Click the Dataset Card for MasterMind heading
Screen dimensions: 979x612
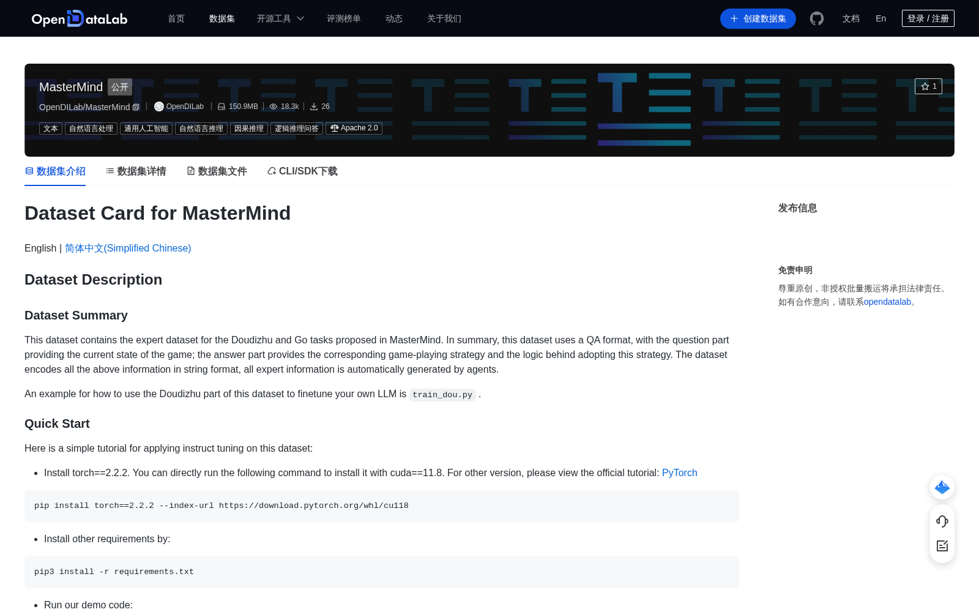tap(158, 213)
